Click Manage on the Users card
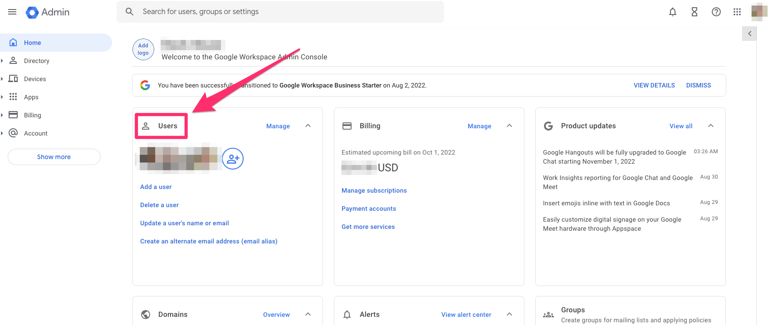 pyautogui.click(x=278, y=126)
